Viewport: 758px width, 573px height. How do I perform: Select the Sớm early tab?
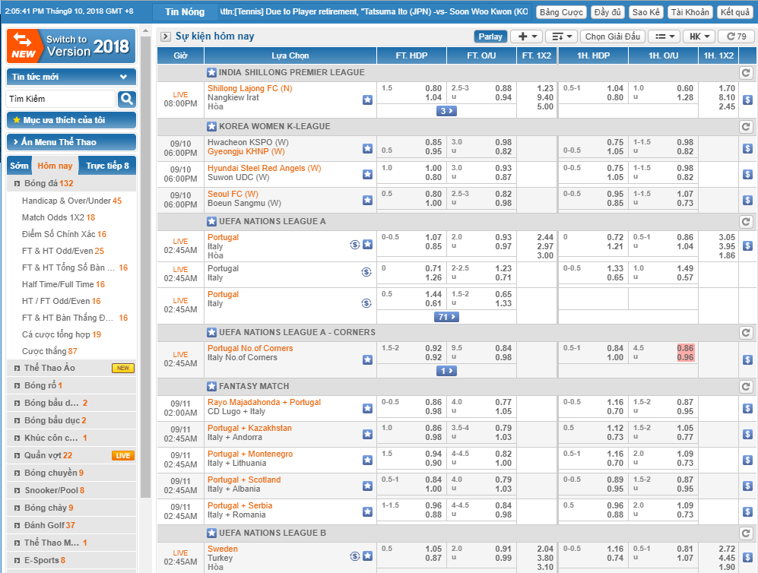[20, 166]
